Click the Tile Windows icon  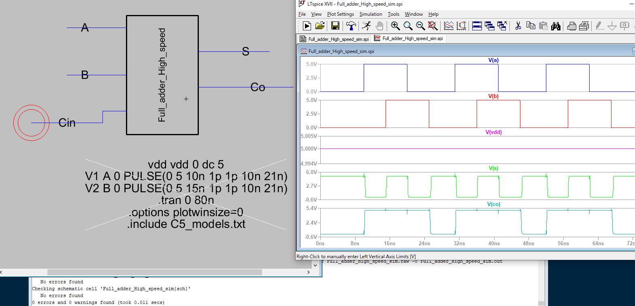pos(477,26)
